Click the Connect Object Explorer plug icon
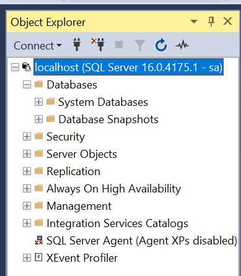 [x=77, y=45]
